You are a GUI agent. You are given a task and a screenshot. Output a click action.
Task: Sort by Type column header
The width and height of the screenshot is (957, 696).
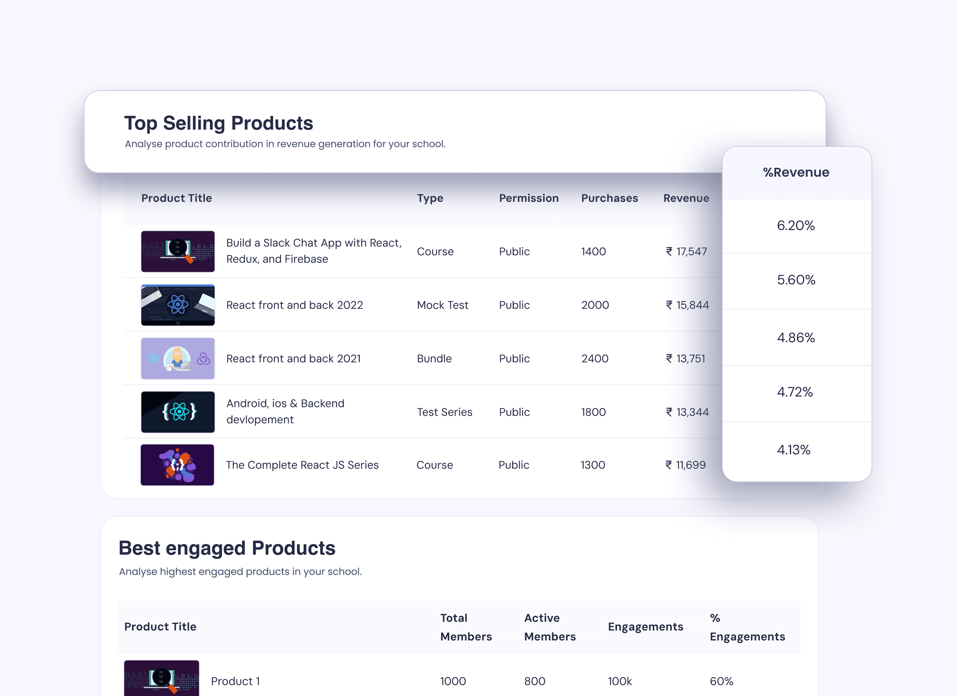pos(430,198)
